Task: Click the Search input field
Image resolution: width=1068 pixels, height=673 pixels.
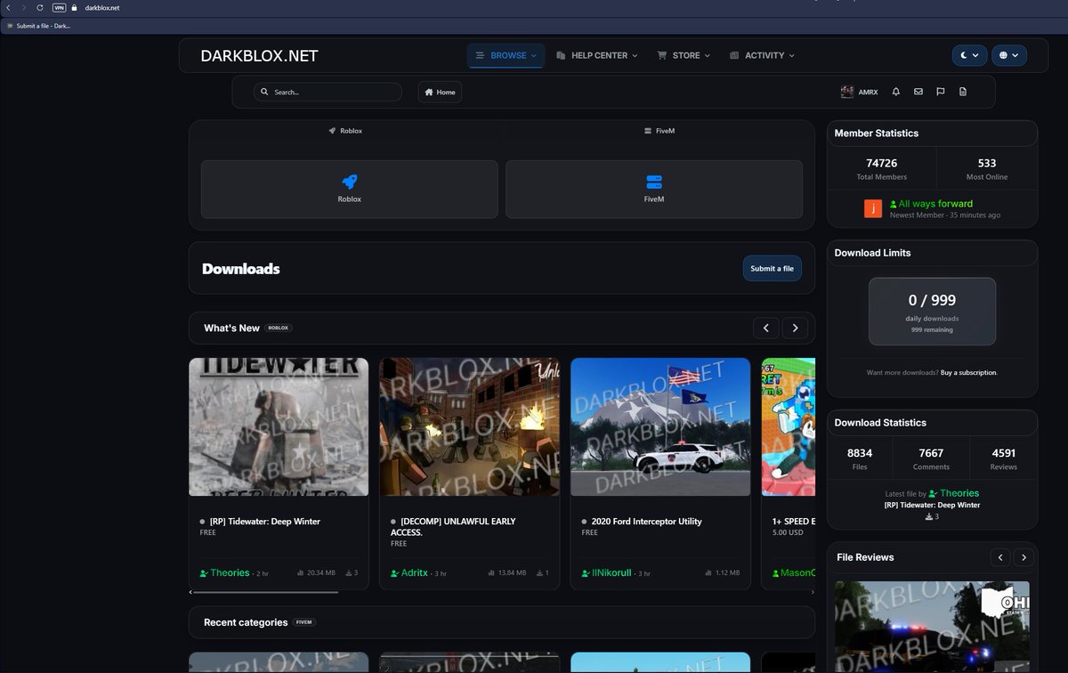Action: pos(328,92)
